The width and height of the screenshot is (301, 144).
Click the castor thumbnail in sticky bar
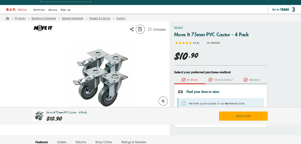39,116
